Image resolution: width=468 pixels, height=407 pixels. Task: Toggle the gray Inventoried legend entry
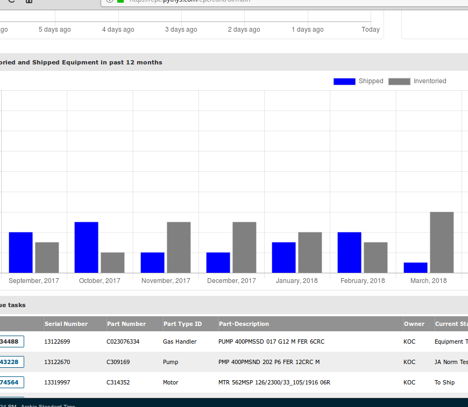[417, 81]
